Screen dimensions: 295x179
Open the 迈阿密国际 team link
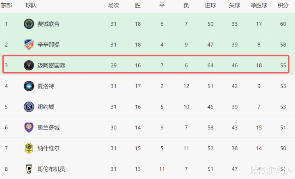tap(51, 65)
